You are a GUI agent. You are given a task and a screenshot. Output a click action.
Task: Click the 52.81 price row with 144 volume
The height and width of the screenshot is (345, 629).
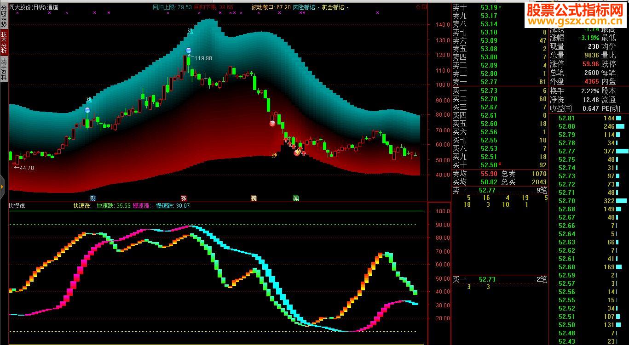[x=589, y=118]
